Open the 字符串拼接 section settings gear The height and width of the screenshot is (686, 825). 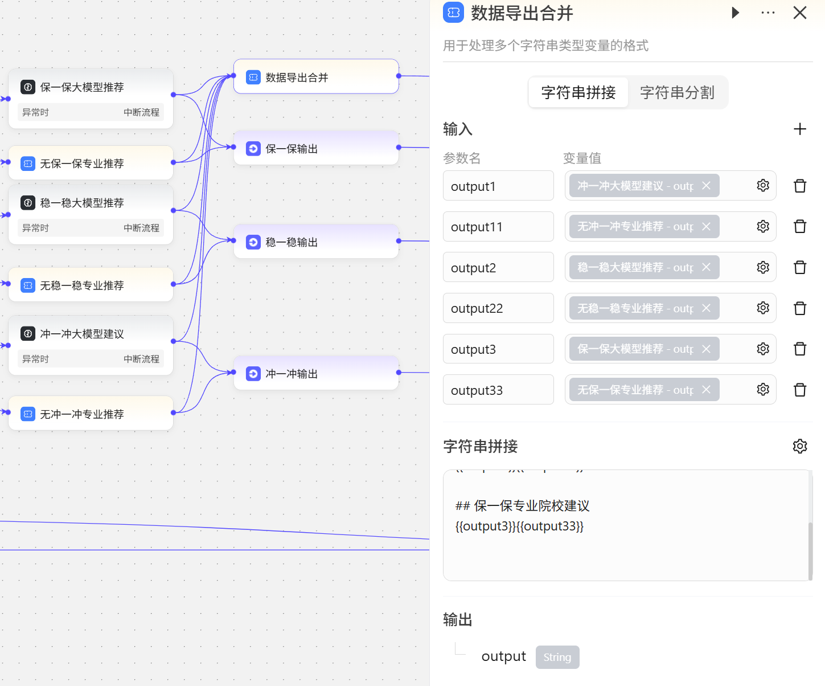[799, 446]
